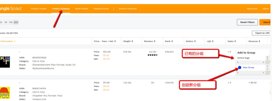Click the $5.93 fees value
Viewport: 275px width, 101px height.
pyautogui.click(x=106, y=55)
